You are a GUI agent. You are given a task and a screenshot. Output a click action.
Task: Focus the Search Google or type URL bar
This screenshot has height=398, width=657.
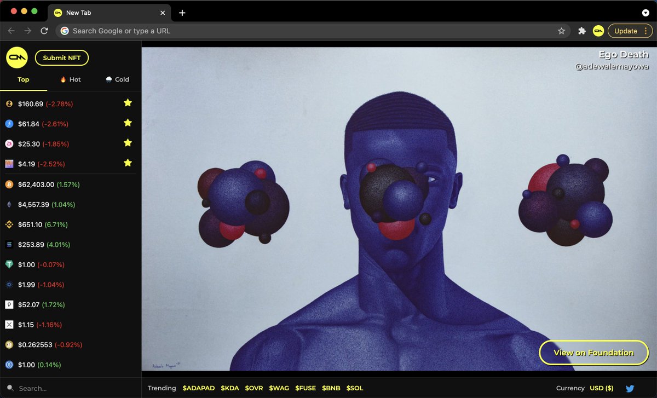[x=312, y=31]
